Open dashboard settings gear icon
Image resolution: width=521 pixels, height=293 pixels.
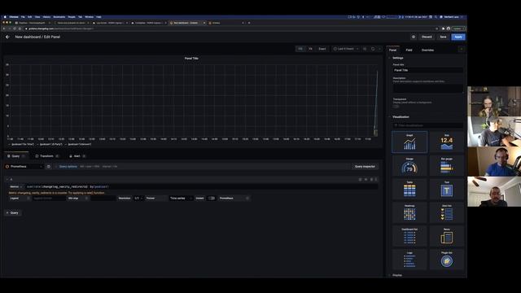tap(414, 37)
